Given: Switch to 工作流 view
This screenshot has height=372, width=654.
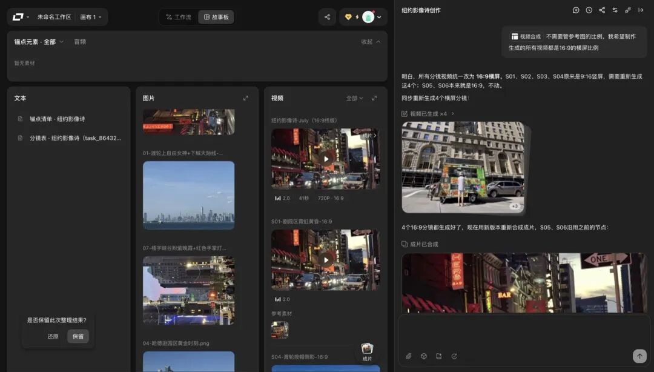Looking at the screenshot, I should point(179,17).
